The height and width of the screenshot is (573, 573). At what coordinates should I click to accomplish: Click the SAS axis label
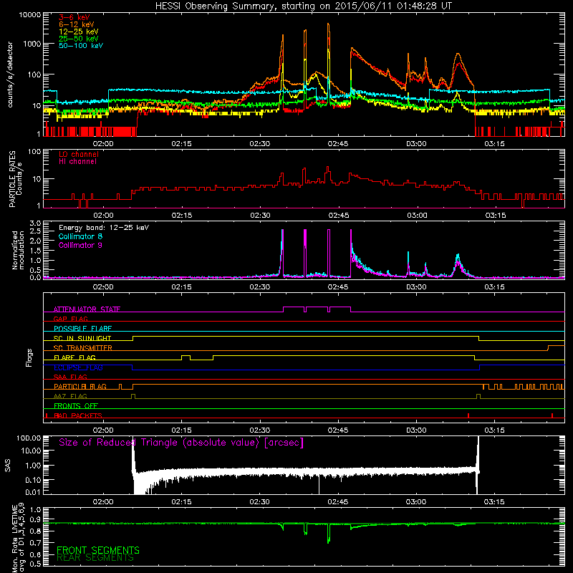(8, 466)
